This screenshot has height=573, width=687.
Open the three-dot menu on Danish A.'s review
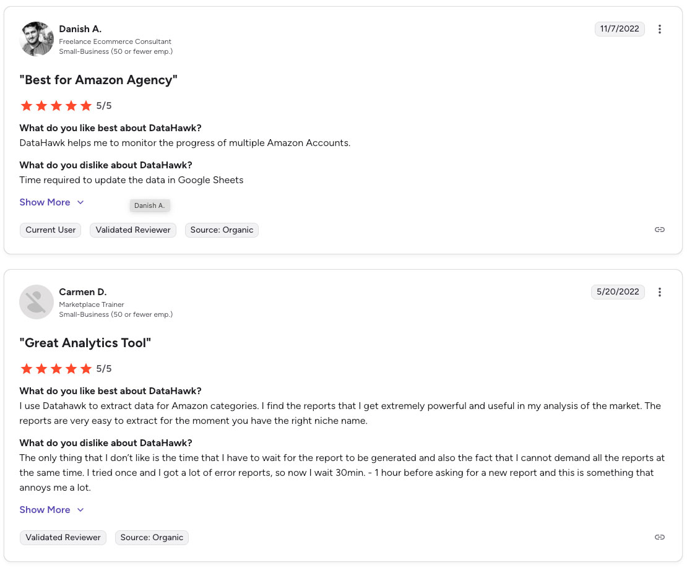pyautogui.click(x=660, y=29)
